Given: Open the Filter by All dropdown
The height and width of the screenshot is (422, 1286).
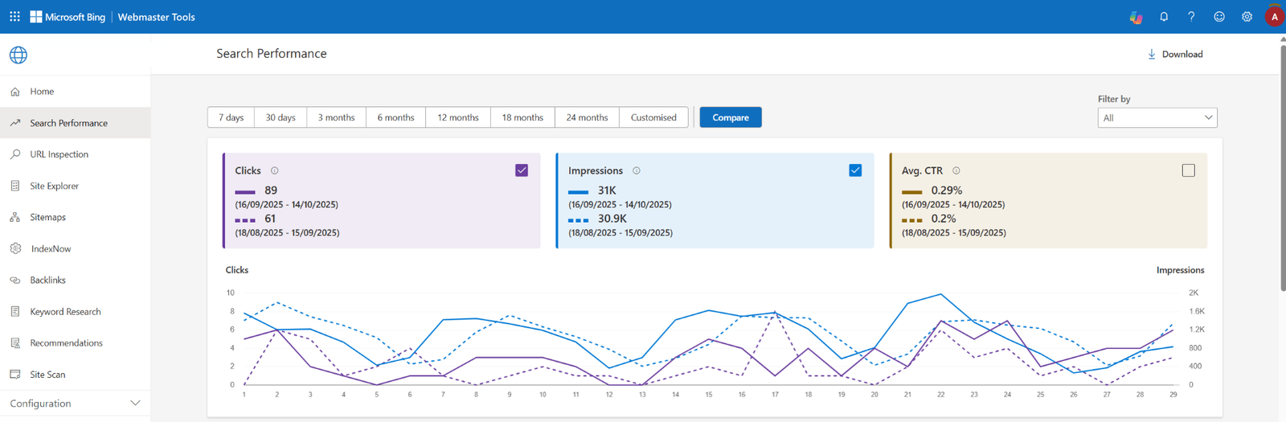Looking at the screenshot, I should pyautogui.click(x=1157, y=117).
